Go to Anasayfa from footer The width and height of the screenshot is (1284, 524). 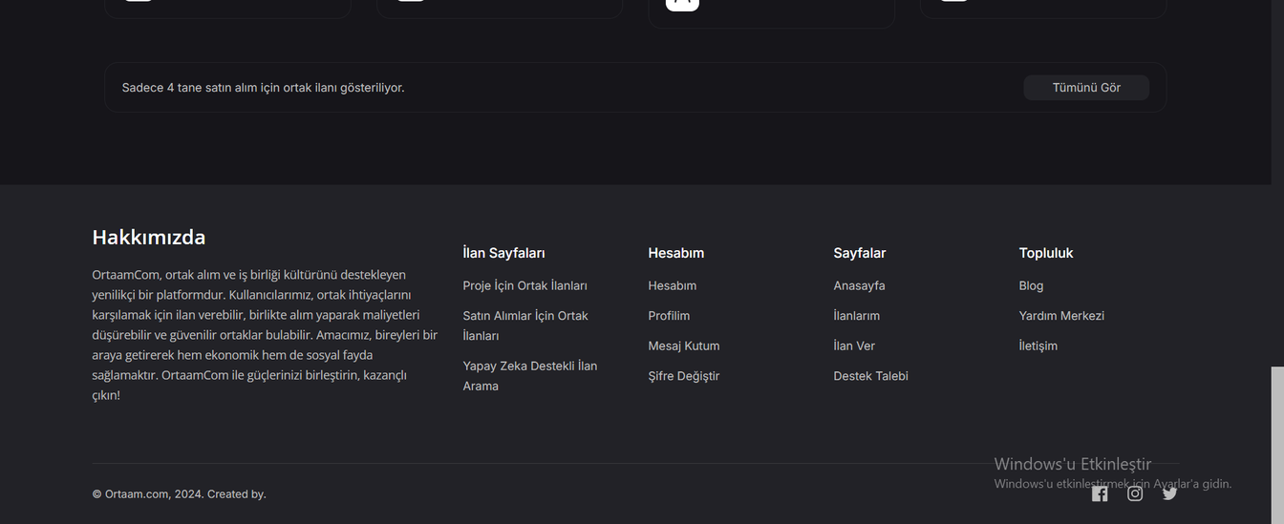click(x=859, y=285)
